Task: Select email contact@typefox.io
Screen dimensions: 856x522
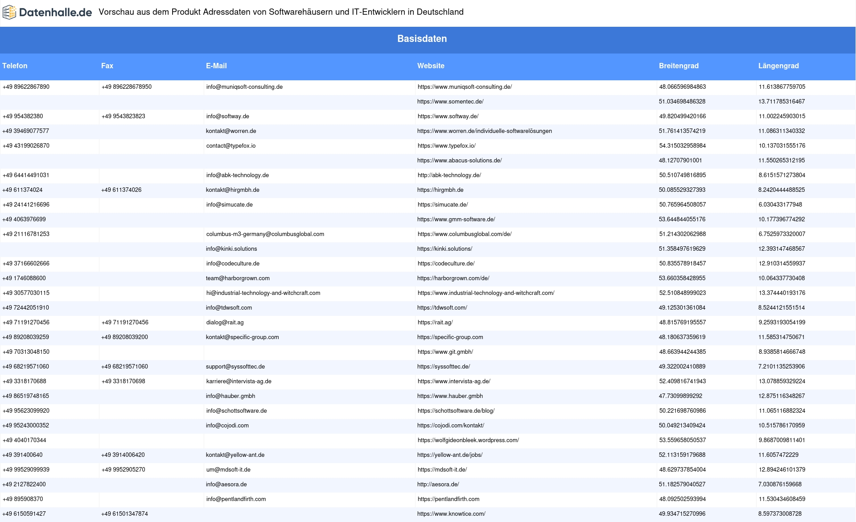Action: pos(231,146)
